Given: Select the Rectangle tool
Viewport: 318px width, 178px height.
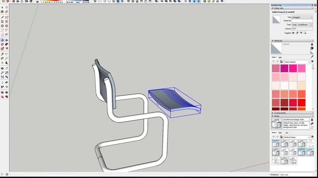Looking at the screenshot, I should point(2,22).
